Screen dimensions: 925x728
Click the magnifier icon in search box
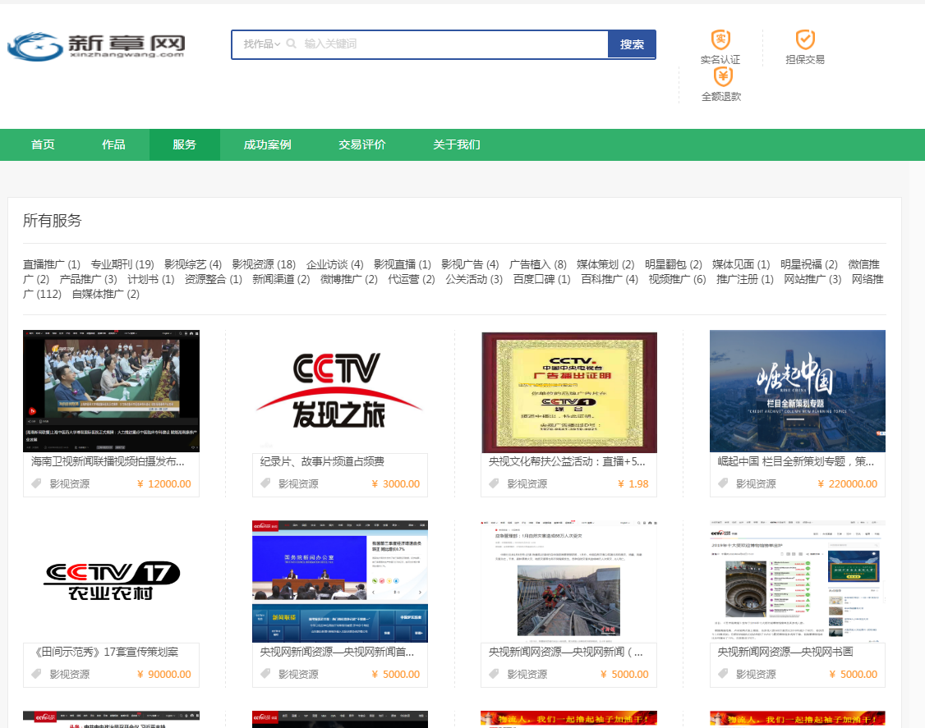pyautogui.click(x=291, y=43)
